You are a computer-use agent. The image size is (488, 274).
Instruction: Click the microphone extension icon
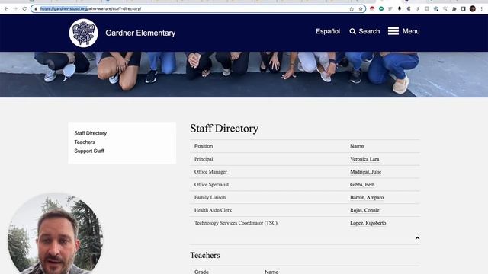[400, 8]
